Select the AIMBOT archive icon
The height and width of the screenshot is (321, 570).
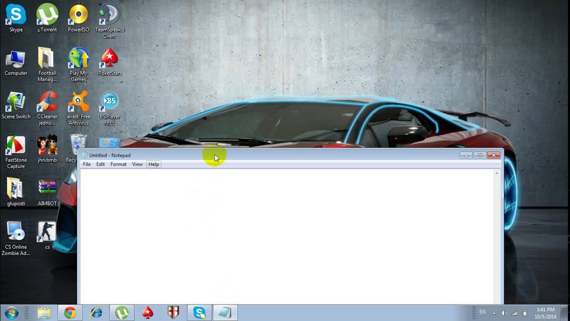click(47, 192)
